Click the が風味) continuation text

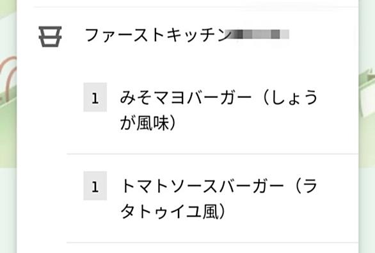pyautogui.click(x=148, y=123)
